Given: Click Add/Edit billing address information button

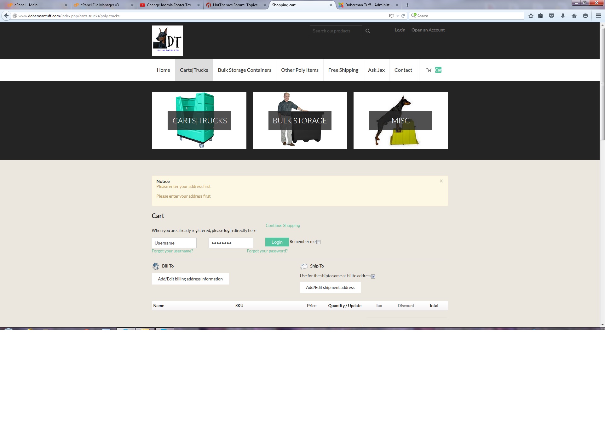Looking at the screenshot, I should [x=190, y=279].
